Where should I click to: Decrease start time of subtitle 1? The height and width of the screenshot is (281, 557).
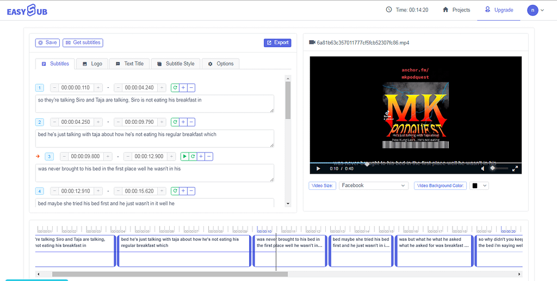[x=55, y=87]
